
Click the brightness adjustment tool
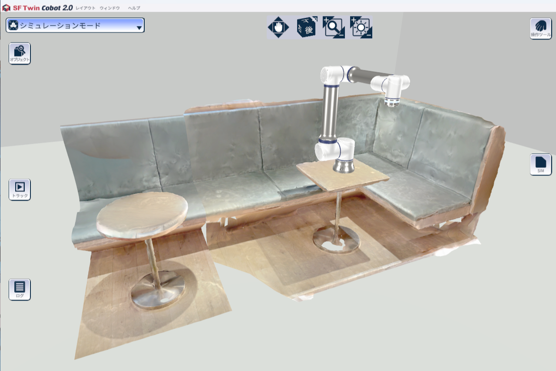point(360,27)
